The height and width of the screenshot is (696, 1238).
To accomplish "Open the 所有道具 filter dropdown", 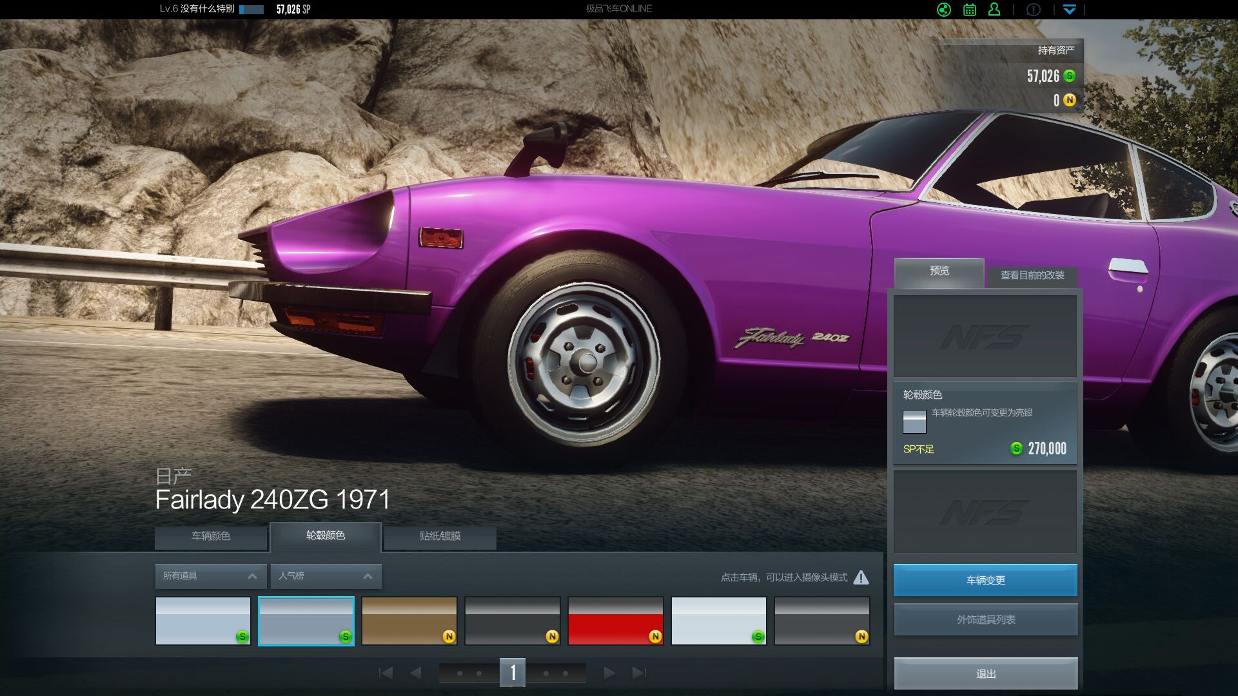I will click(210, 576).
